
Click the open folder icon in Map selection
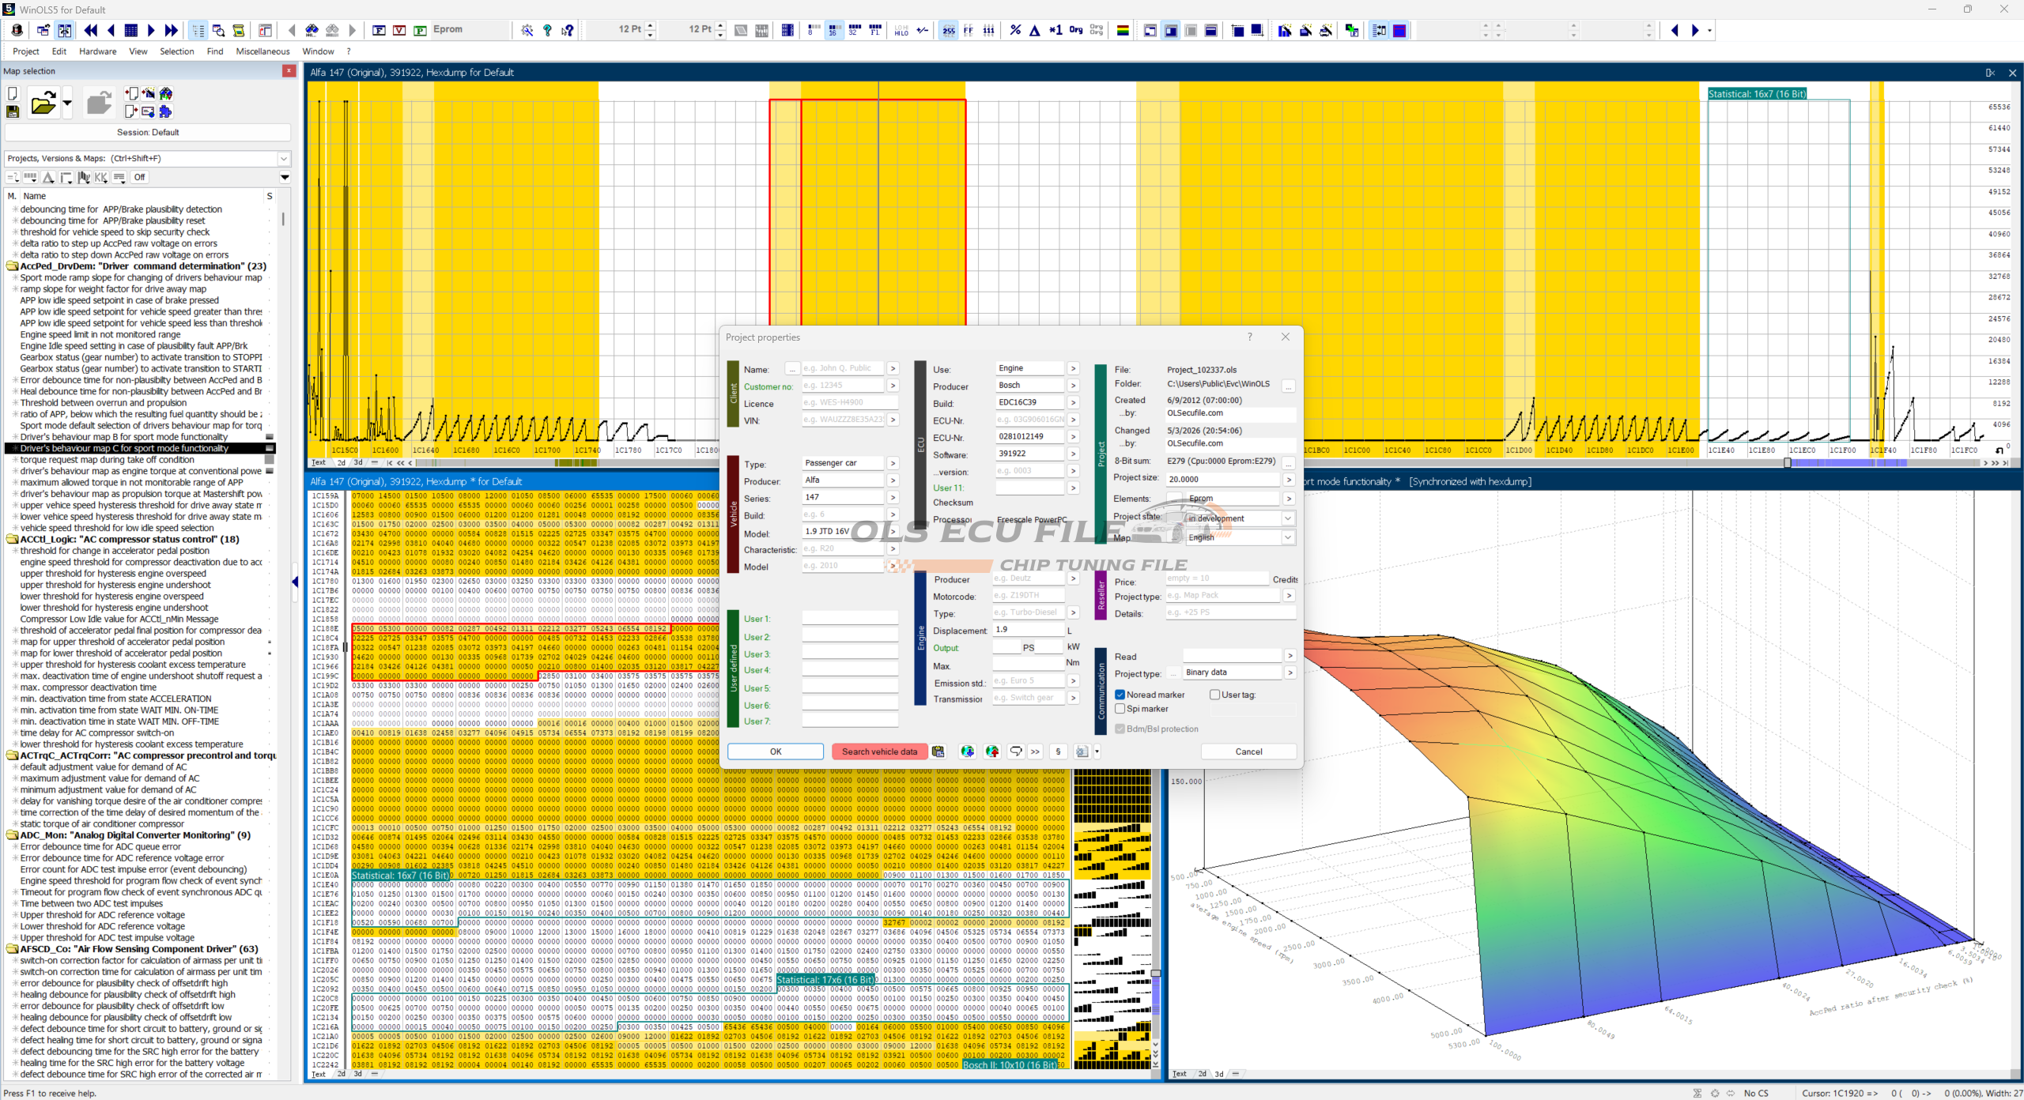pyautogui.click(x=43, y=103)
